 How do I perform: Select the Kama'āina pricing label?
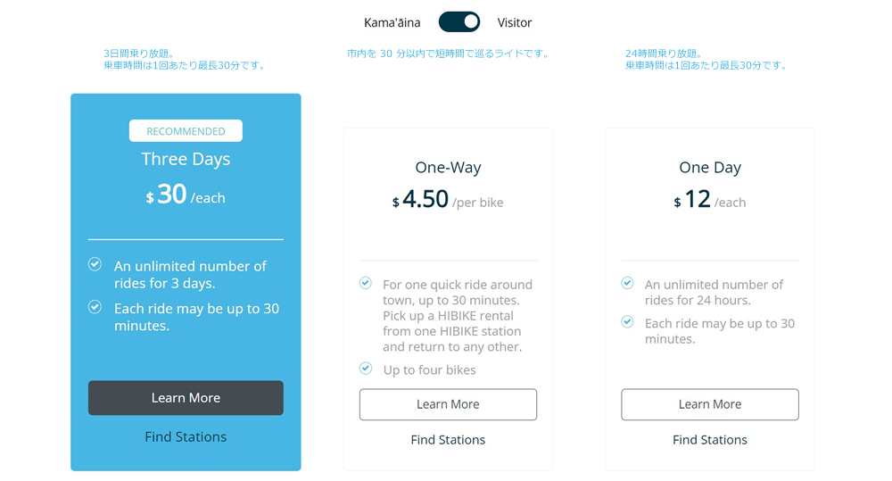392,22
